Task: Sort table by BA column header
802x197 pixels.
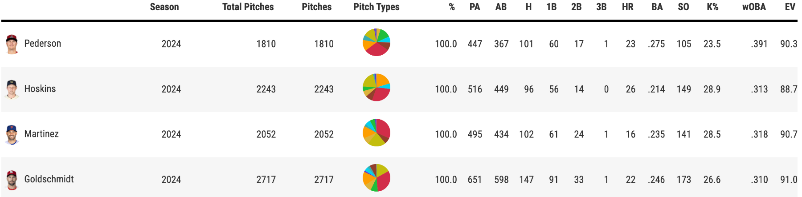Action: tap(657, 7)
